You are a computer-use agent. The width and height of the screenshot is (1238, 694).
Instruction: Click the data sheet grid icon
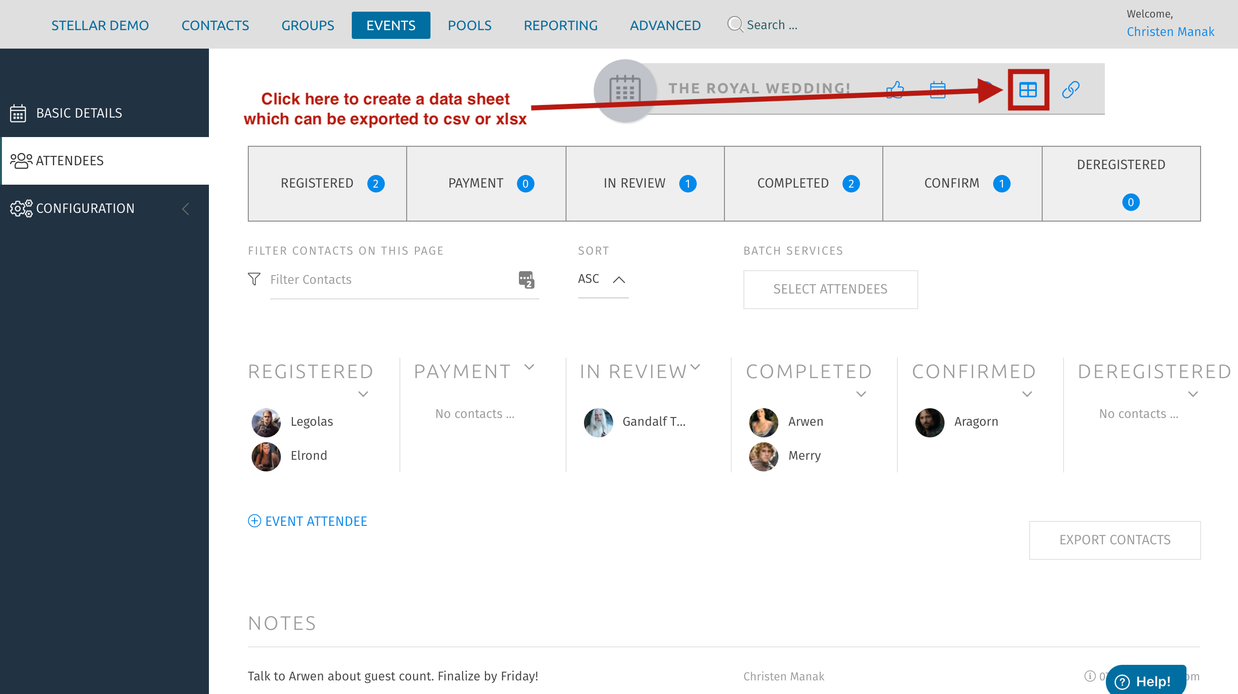[1028, 90]
